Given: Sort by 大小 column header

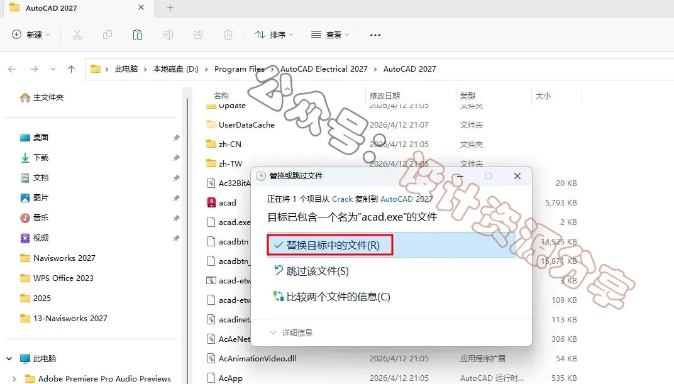Looking at the screenshot, I should pyautogui.click(x=543, y=96).
